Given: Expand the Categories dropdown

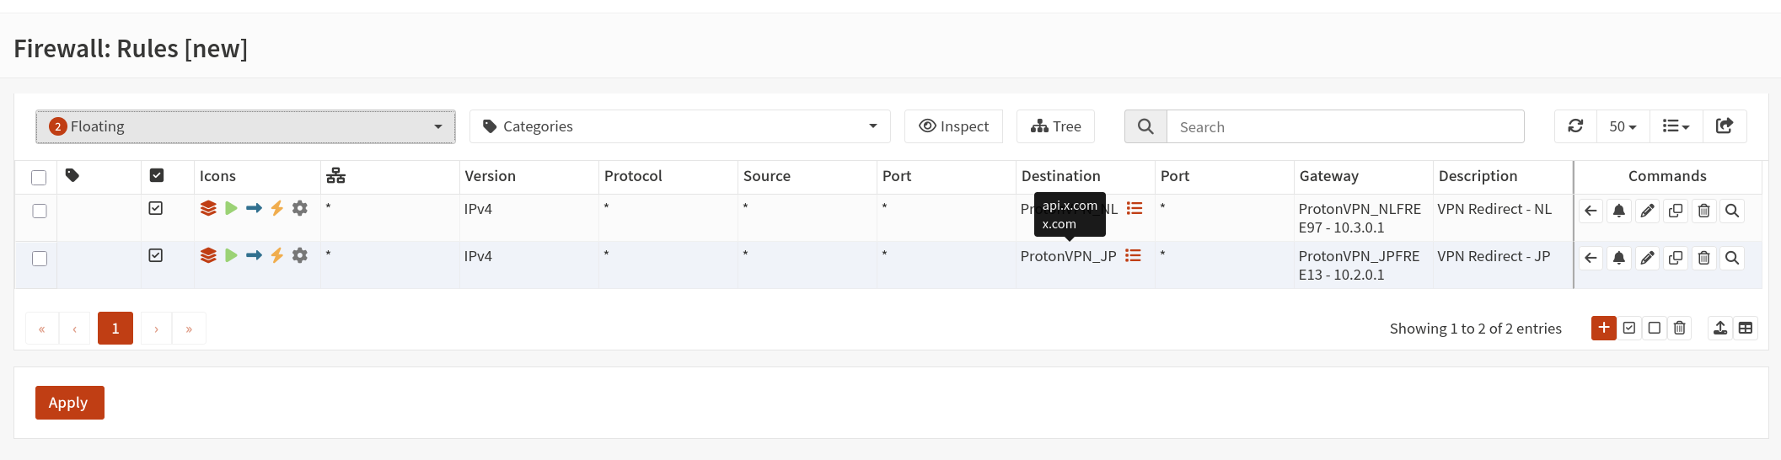Looking at the screenshot, I should [679, 126].
